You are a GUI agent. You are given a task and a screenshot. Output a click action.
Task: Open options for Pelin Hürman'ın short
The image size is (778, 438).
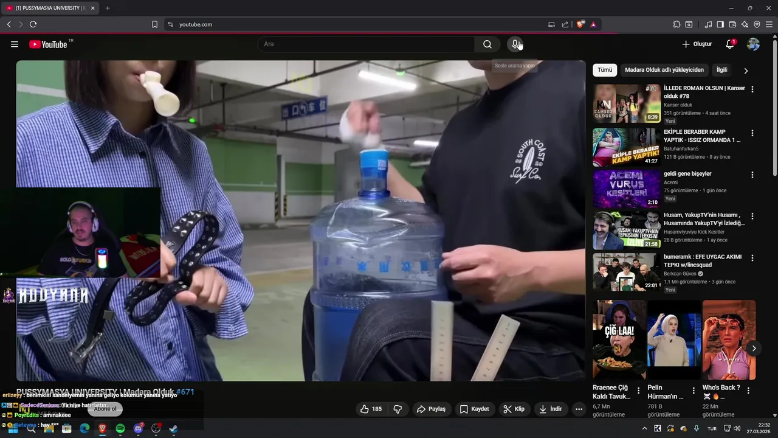694,391
